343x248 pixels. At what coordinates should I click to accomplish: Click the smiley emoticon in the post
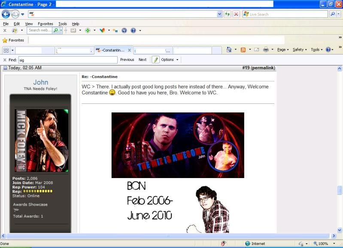coord(112,93)
